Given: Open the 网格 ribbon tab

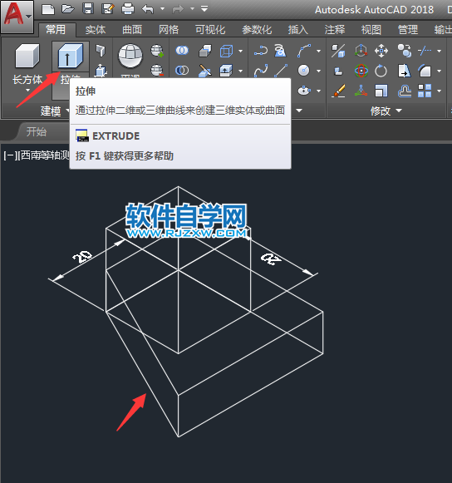Looking at the screenshot, I should tap(169, 30).
